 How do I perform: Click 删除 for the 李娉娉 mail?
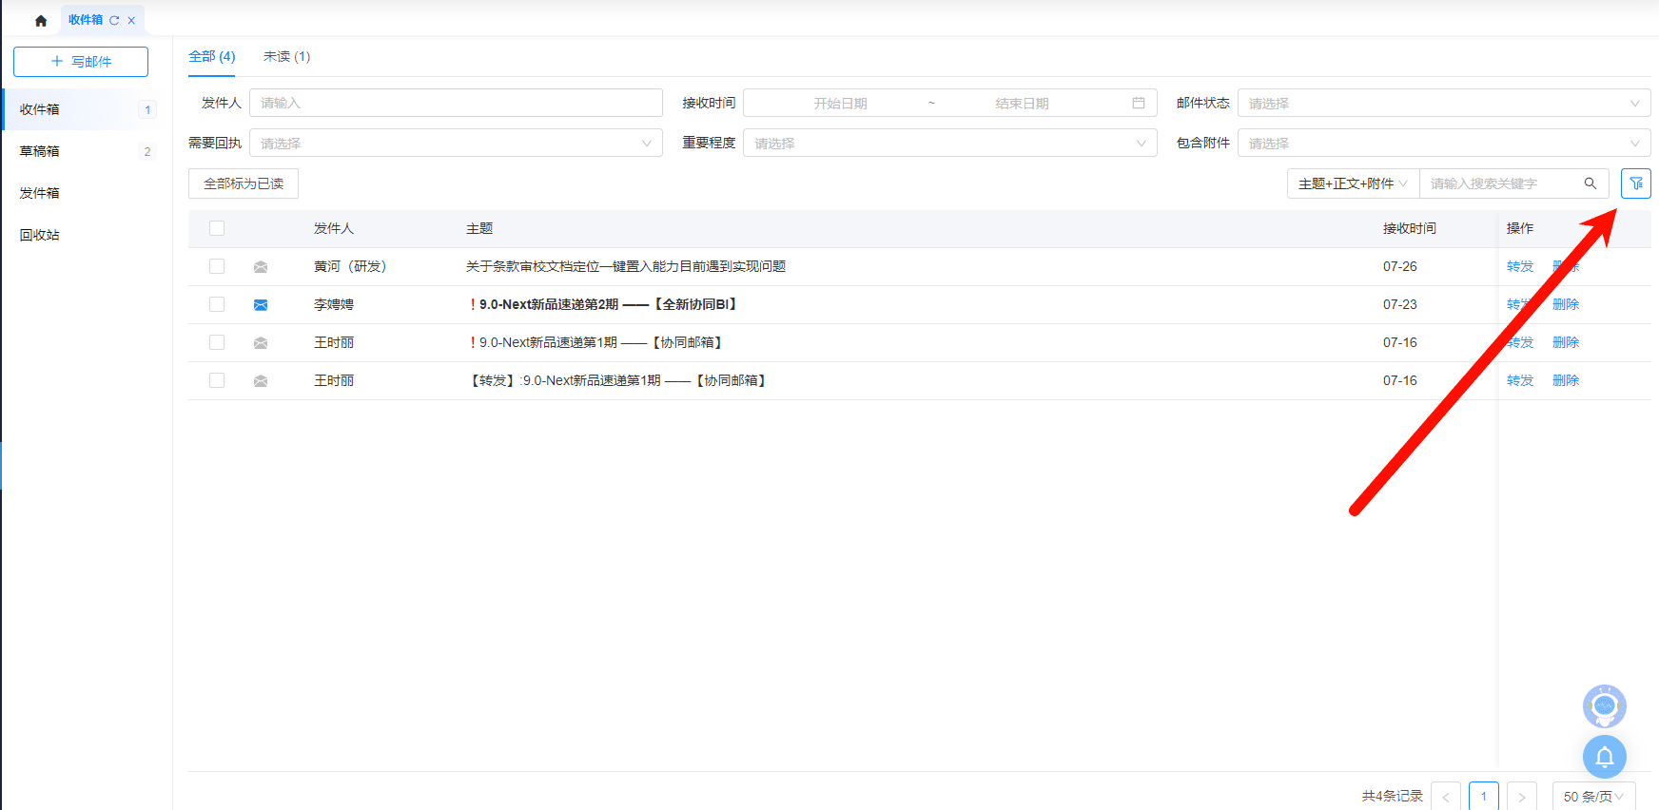tap(1566, 304)
